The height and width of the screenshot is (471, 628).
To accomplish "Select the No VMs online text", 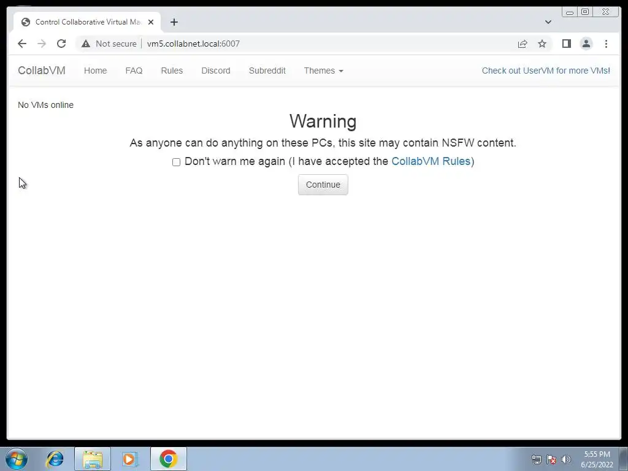I will [45, 105].
